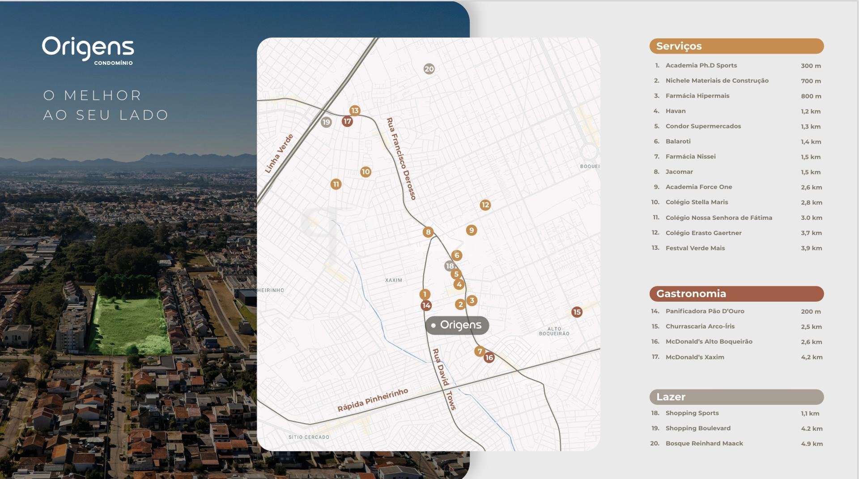Screen dimensions: 859x479
Task: Select map marker 9 on the map
Action: (x=471, y=230)
